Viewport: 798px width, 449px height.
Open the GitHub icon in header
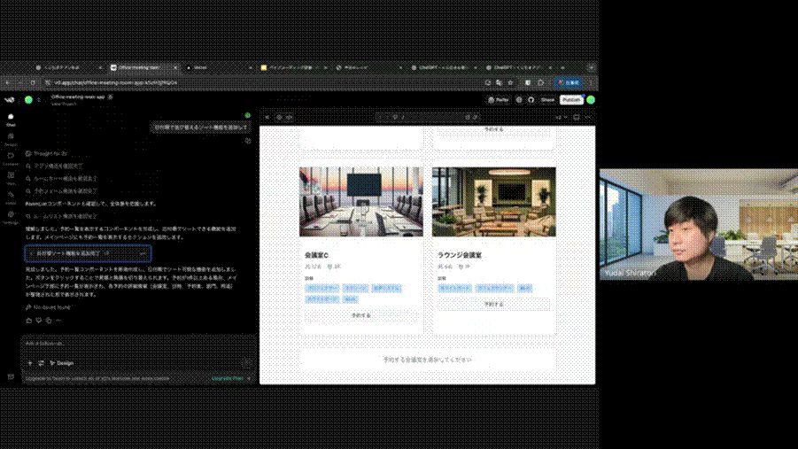click(531, 100)
